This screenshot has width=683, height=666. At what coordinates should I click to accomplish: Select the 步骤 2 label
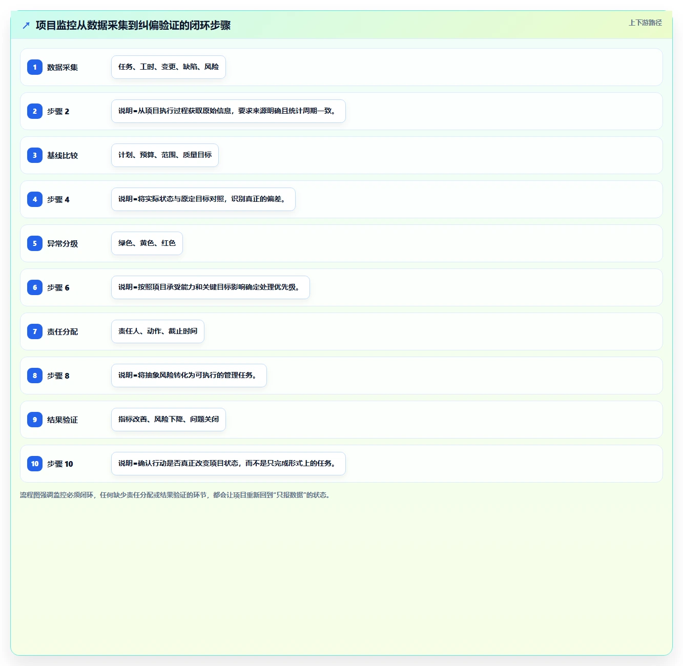click(x=58, y=111)
